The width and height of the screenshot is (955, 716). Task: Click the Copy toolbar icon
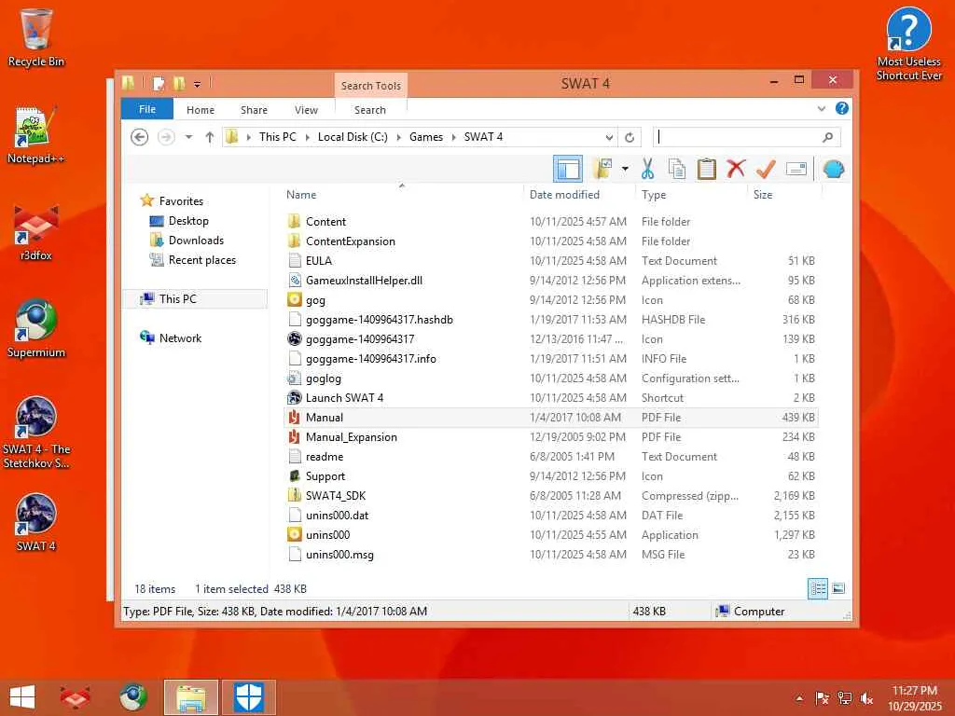pyautogui.click(x=677, y=169)
